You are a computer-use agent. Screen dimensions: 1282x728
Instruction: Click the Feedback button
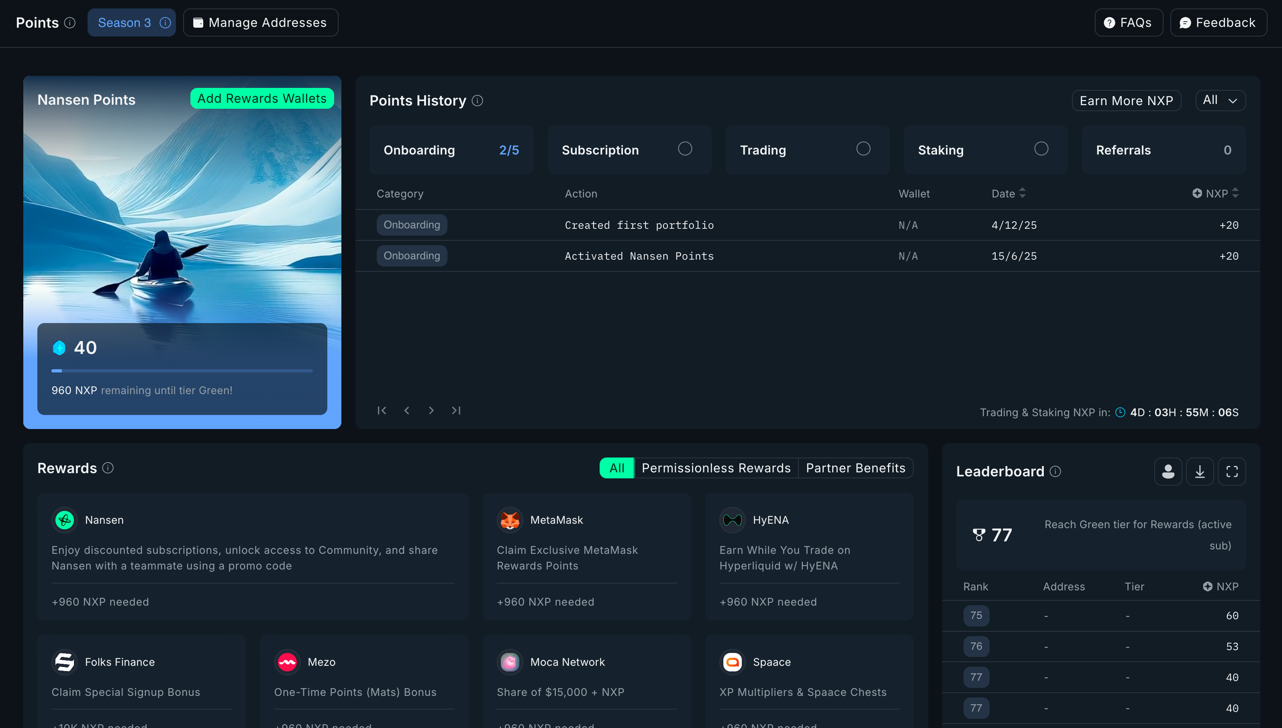[x=1218, y=22]
